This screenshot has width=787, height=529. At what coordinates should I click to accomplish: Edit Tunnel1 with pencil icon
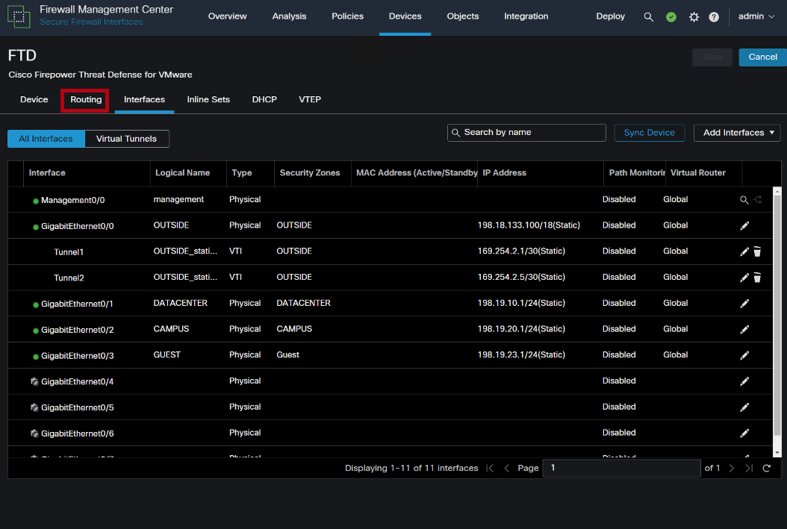point(744,251)
